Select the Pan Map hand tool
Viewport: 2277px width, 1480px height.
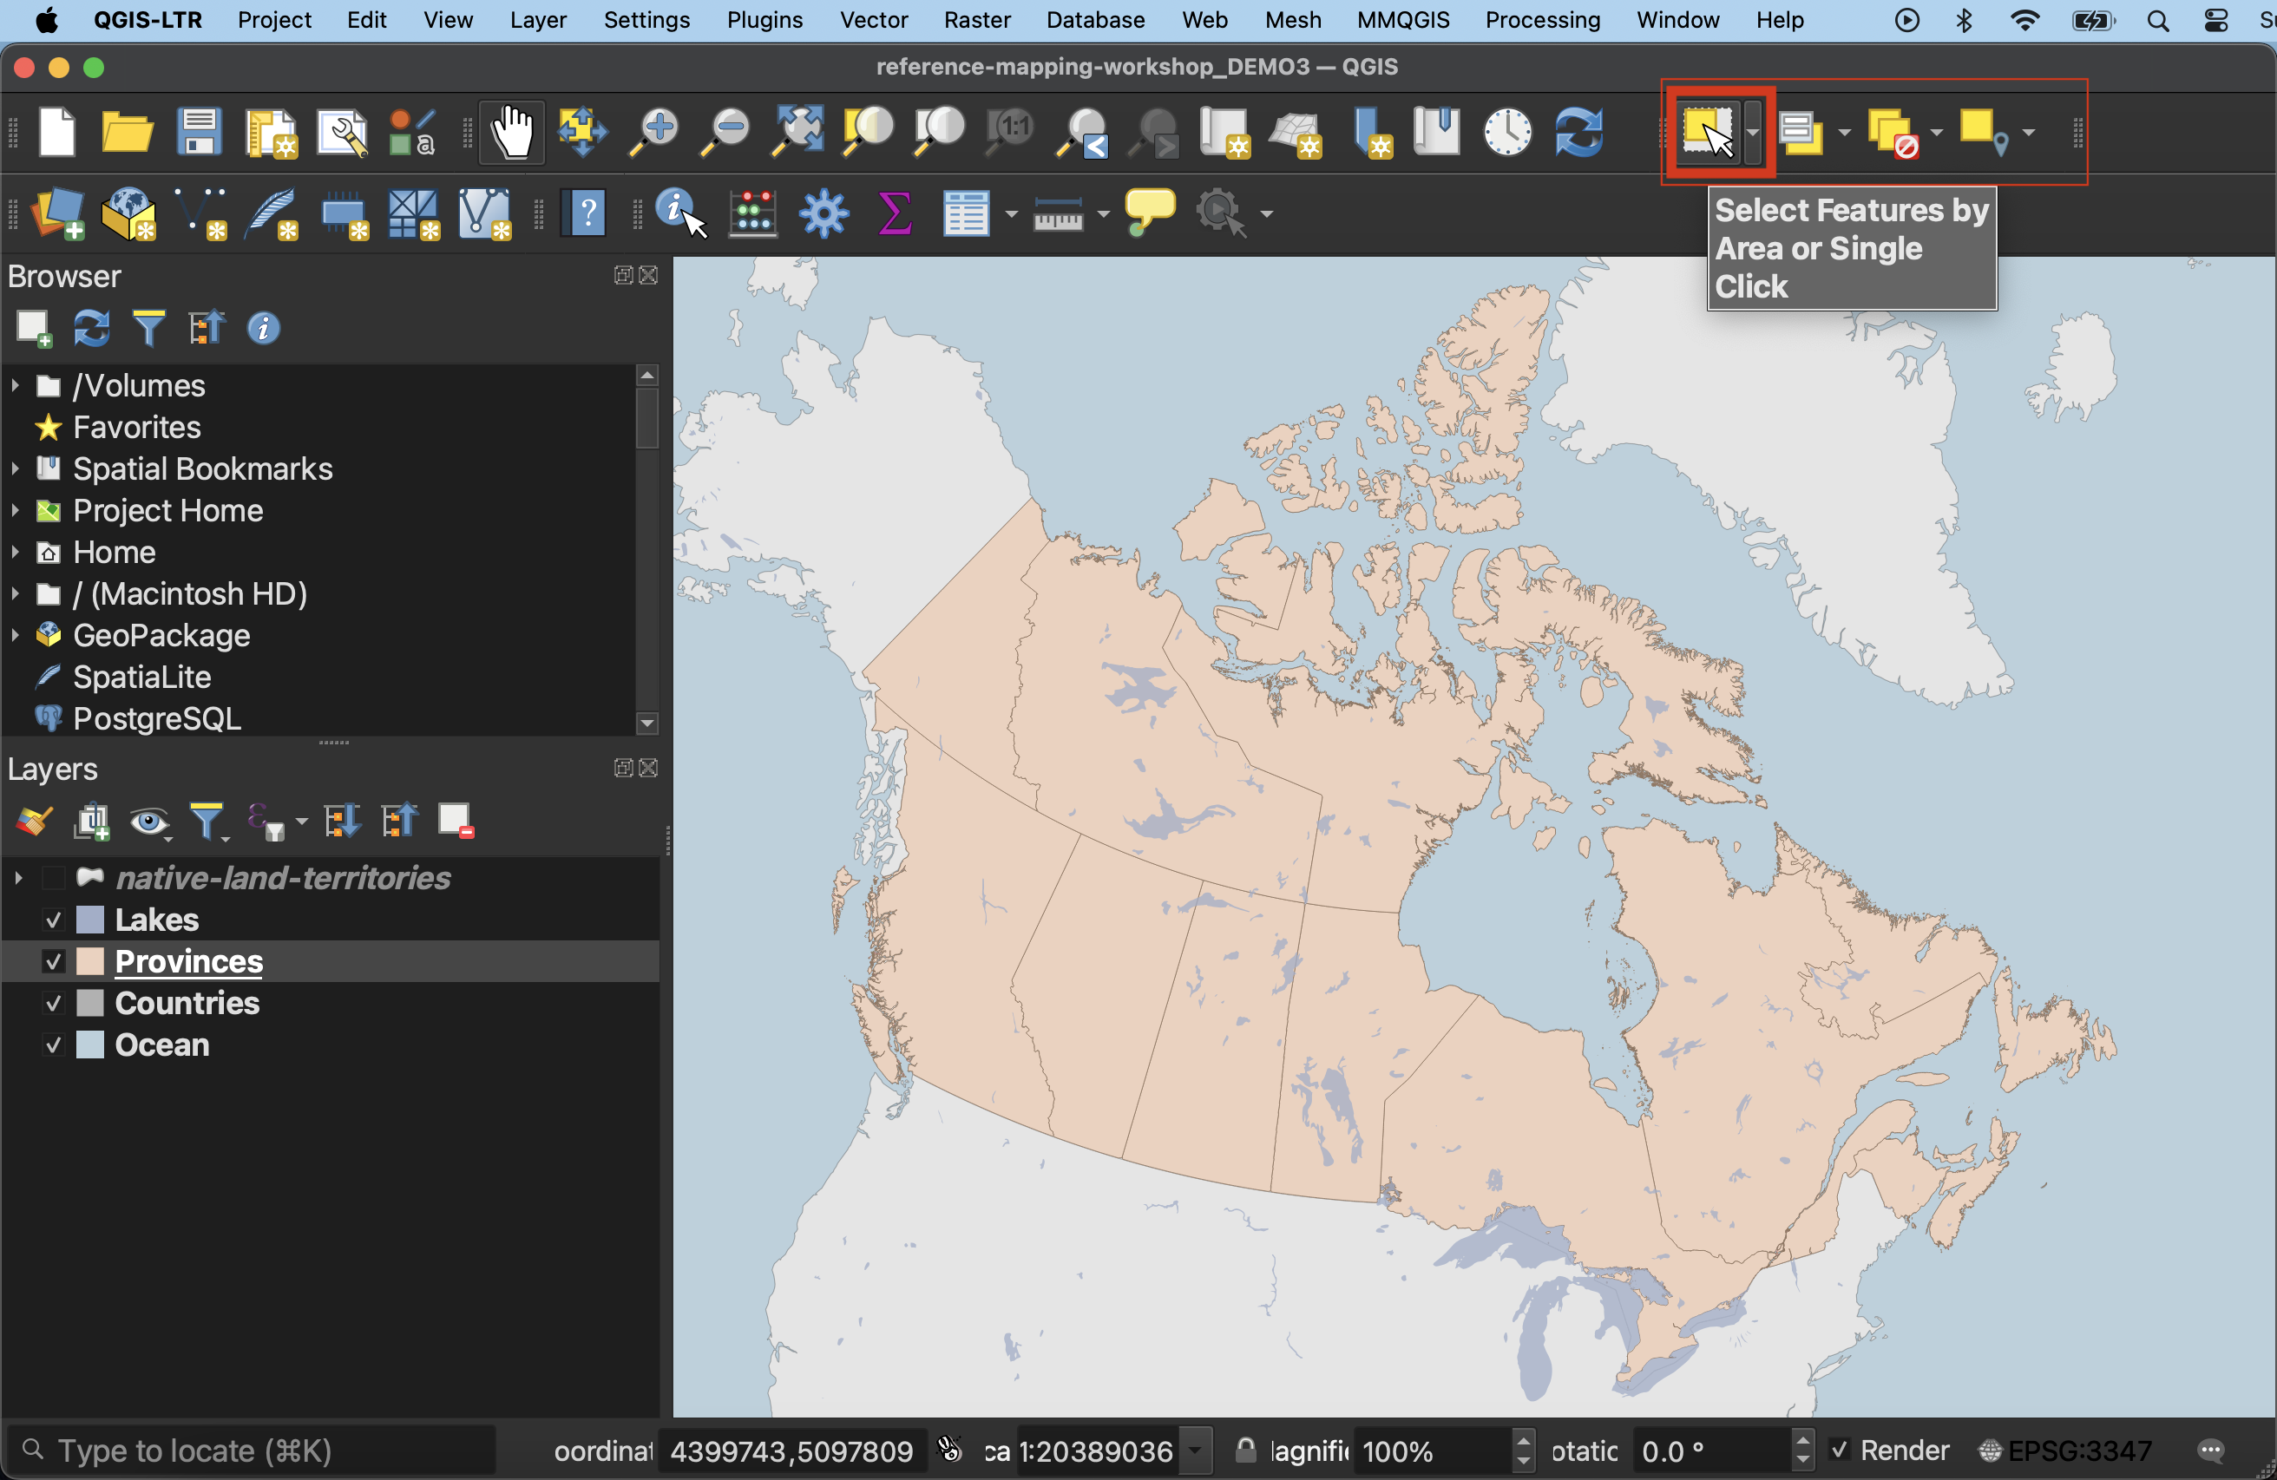513,132
